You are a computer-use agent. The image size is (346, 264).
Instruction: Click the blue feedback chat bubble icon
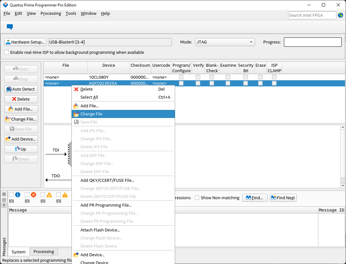click(10, 27)
